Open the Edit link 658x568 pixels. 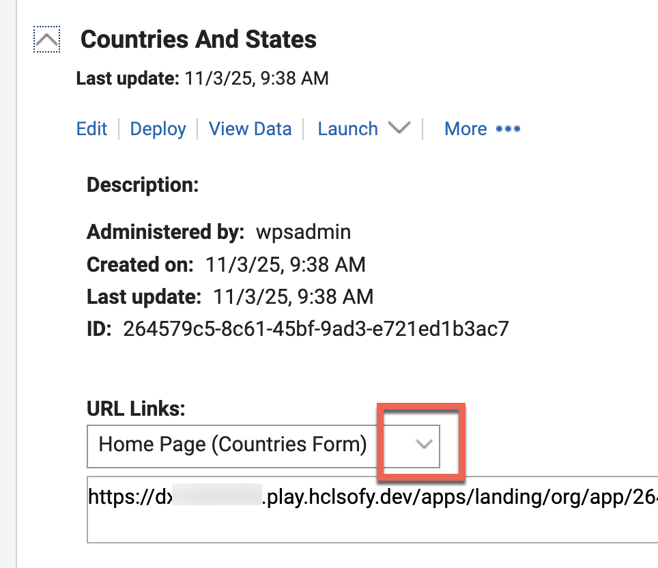(x=91, y=129)
